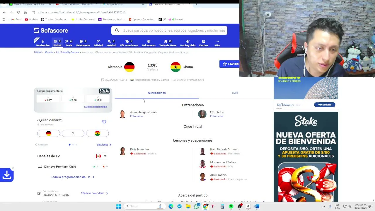Vote for Germany in ¿Quién ganará?

pos(49,133)
